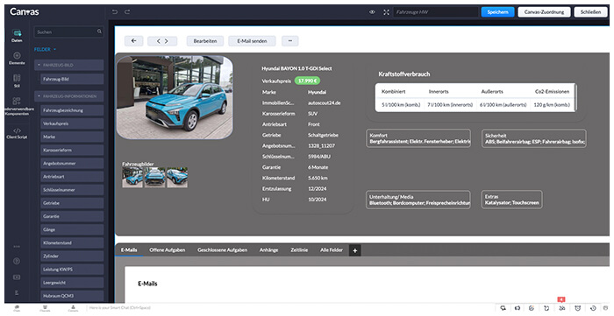This screenshot has width=614, height=316.
Task: Click the search magnifier in Suchen field
Action: pos(99,32)
